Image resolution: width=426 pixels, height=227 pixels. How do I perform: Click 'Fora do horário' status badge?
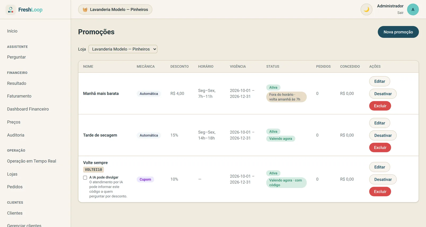(x=286, y=97)
